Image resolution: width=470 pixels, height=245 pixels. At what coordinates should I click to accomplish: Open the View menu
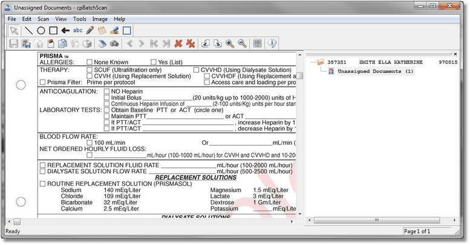pos(61,19)
